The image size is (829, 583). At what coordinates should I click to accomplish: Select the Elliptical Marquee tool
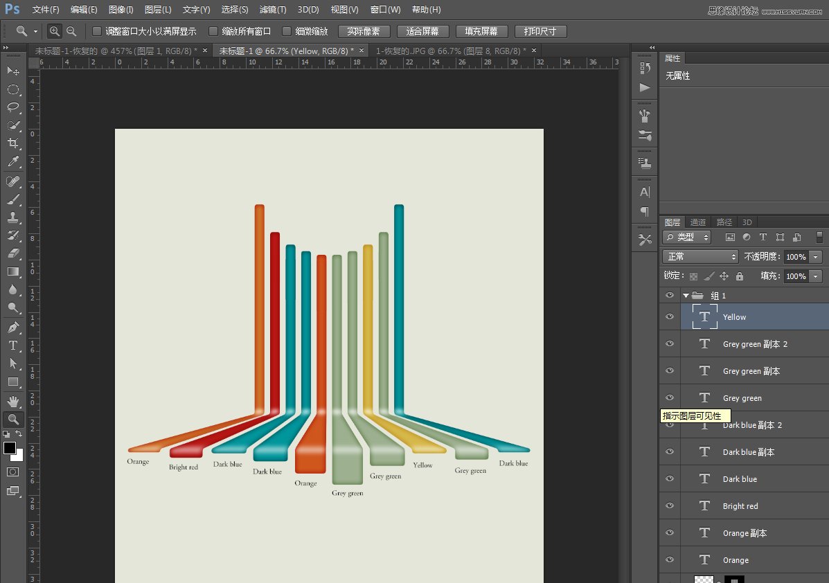point(13,89)
